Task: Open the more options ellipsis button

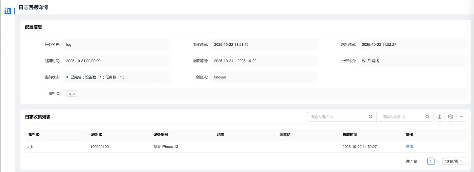Action: pyautogui.click(x=461, y=117)
